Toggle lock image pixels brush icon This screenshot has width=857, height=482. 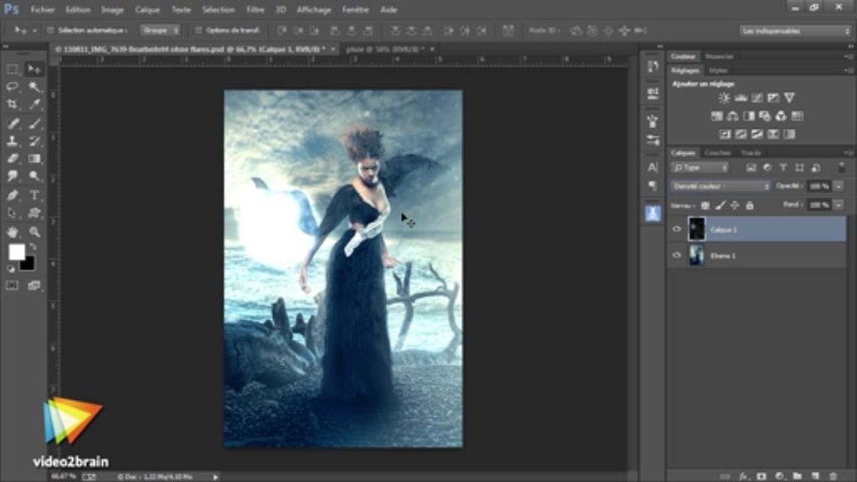click(720, 206)
